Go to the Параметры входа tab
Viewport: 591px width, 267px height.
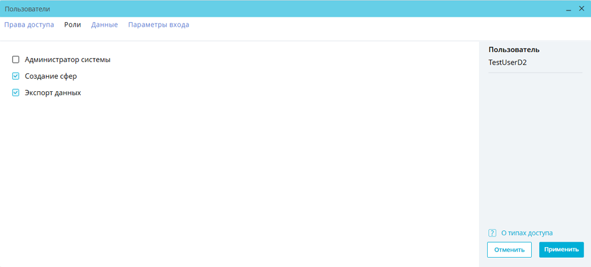point(159,25)
